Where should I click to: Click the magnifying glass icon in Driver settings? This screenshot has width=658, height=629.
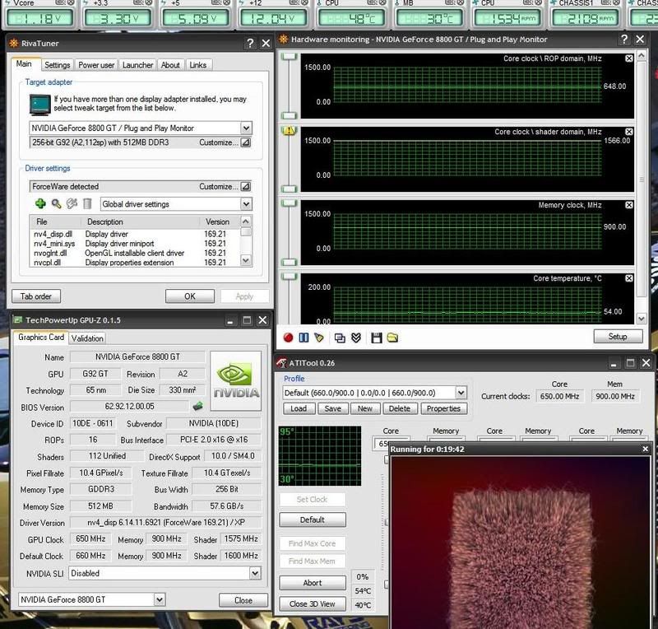pos(56,203)
